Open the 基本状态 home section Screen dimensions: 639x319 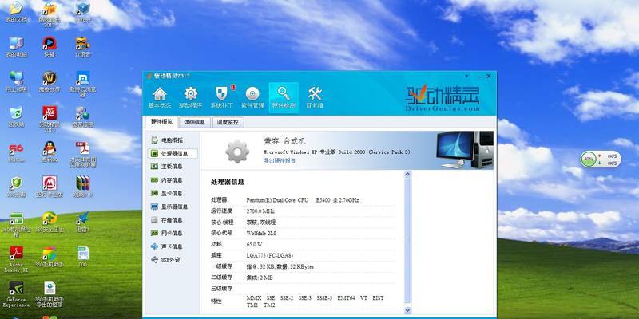(x=159, y=98)
